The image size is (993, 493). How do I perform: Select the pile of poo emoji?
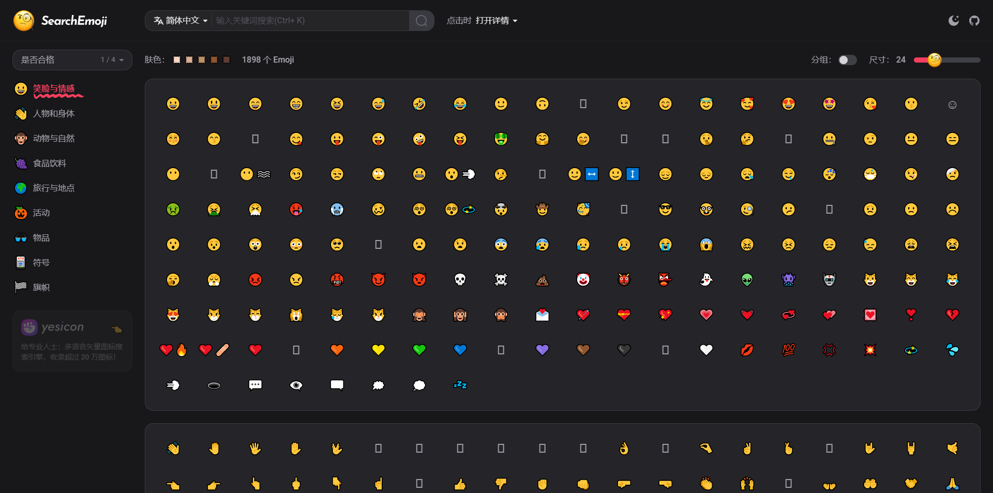542,280
